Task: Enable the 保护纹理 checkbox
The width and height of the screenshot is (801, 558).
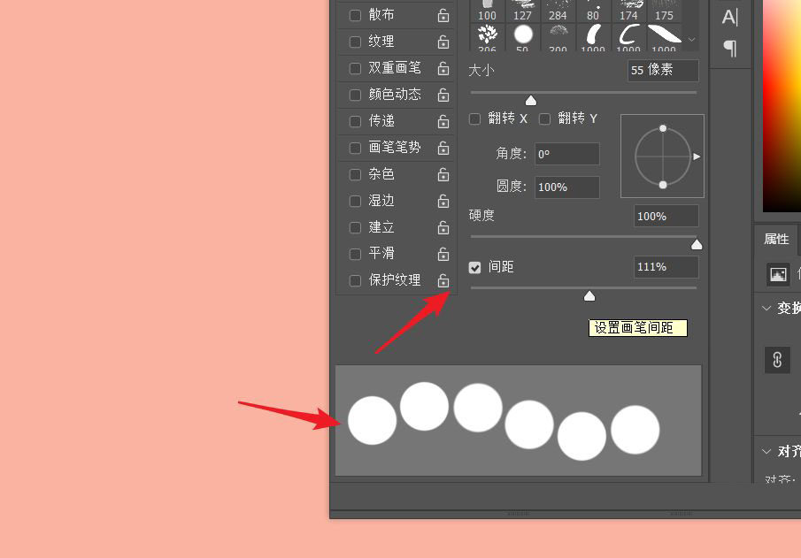Action: [355, 281]
